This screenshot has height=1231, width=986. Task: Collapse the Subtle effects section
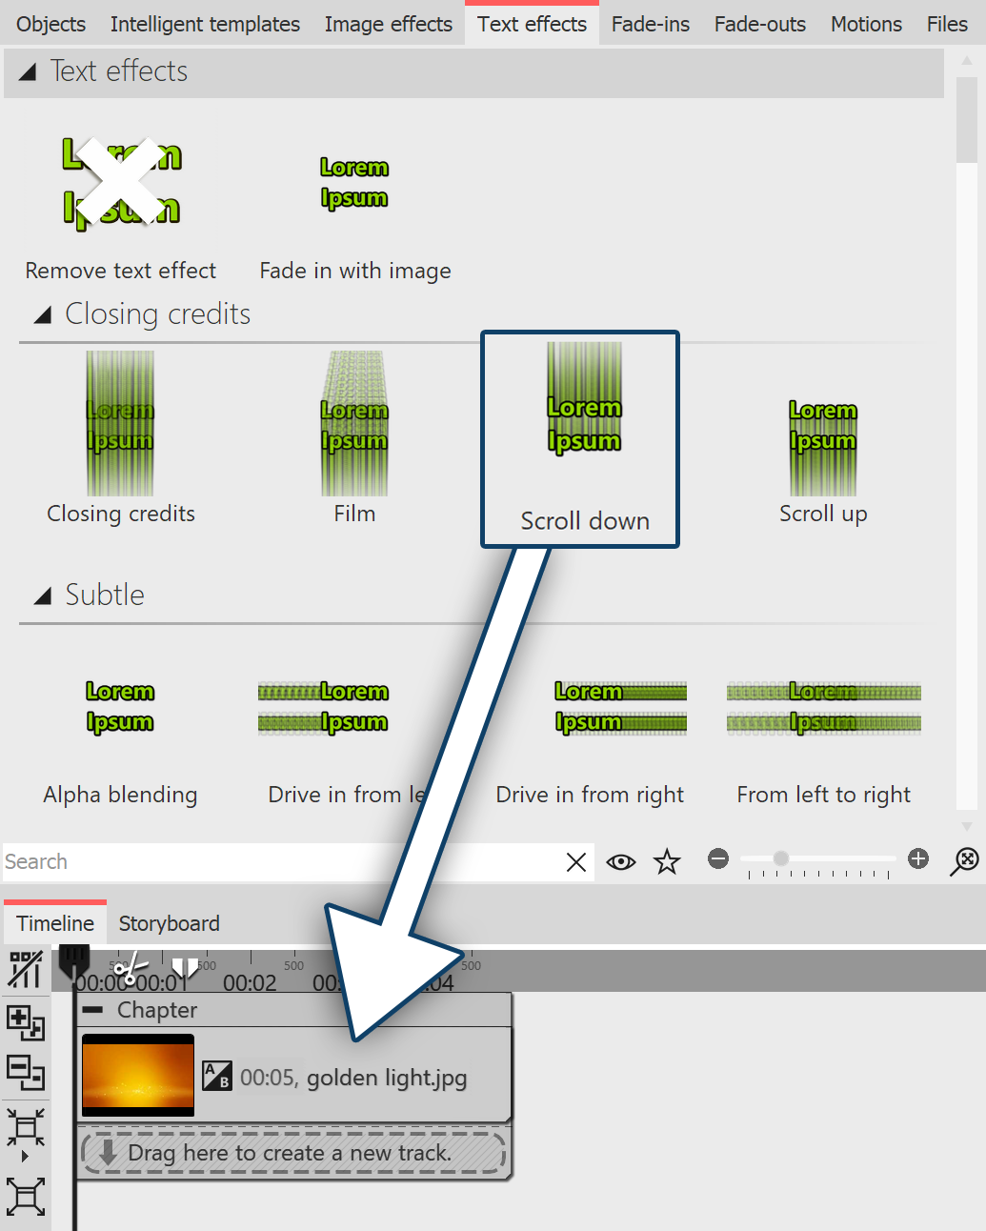(42, 595)
